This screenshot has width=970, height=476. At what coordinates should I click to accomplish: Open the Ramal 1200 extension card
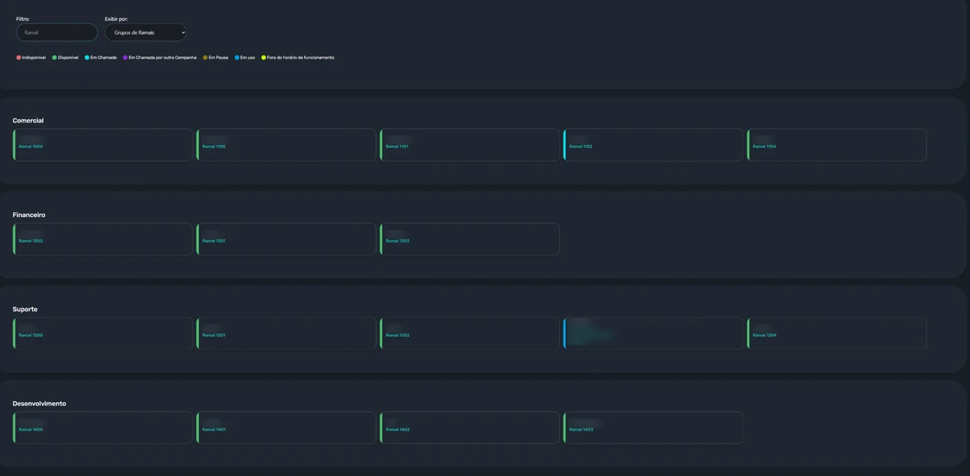[x=103, y=333]
